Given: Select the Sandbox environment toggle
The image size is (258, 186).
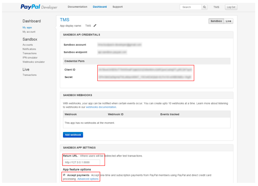Looking at the screenshot, I should (216, 21).
